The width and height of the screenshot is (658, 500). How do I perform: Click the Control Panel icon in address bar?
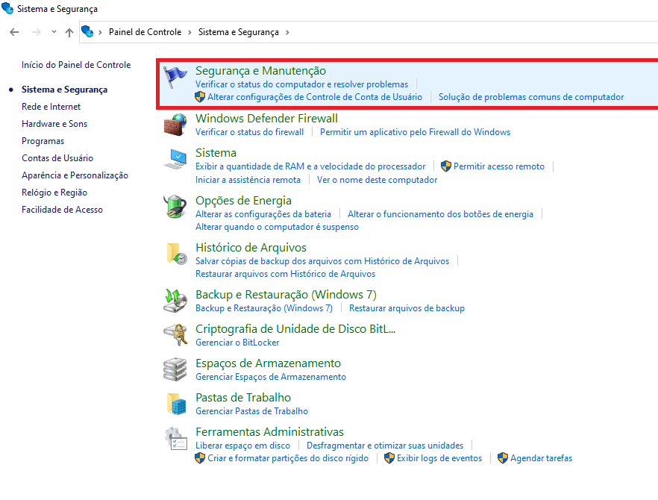pos(87,31)
